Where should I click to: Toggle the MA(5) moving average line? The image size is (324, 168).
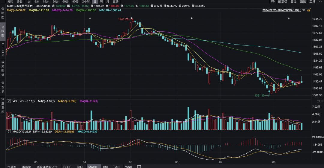tap(16, 10)
